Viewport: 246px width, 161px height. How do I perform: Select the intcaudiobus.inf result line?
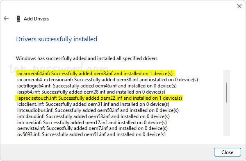click(x=98, y=110)
